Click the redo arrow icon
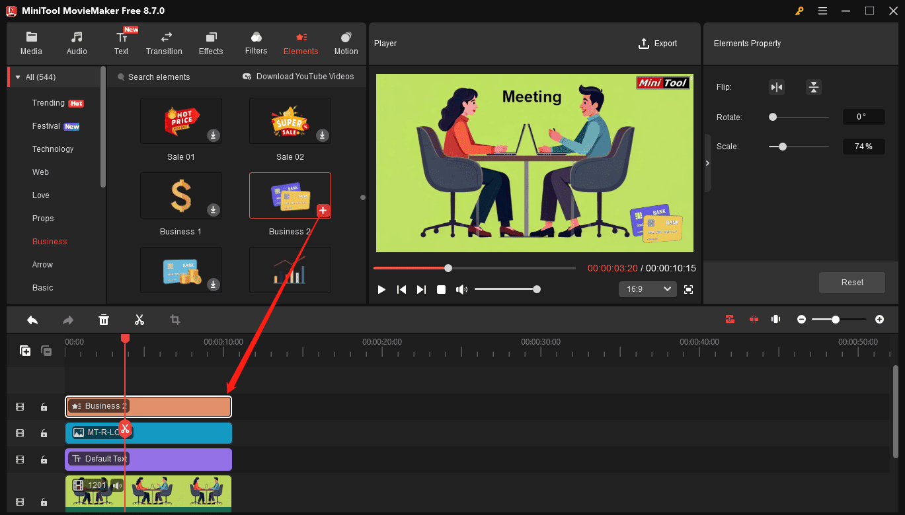The height and width of the screenshot is (515, 905). (68, 320)
